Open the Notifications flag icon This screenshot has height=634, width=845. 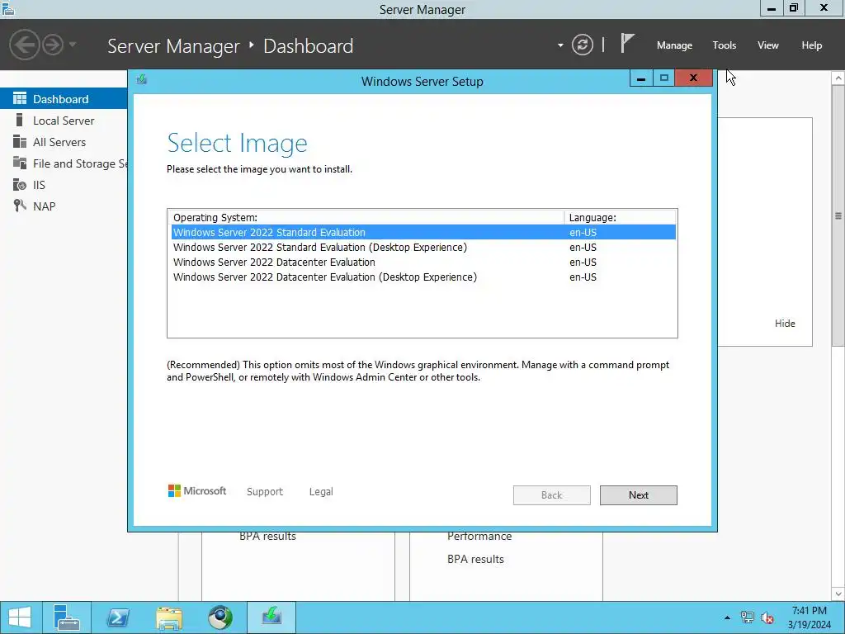click(627, 43)
